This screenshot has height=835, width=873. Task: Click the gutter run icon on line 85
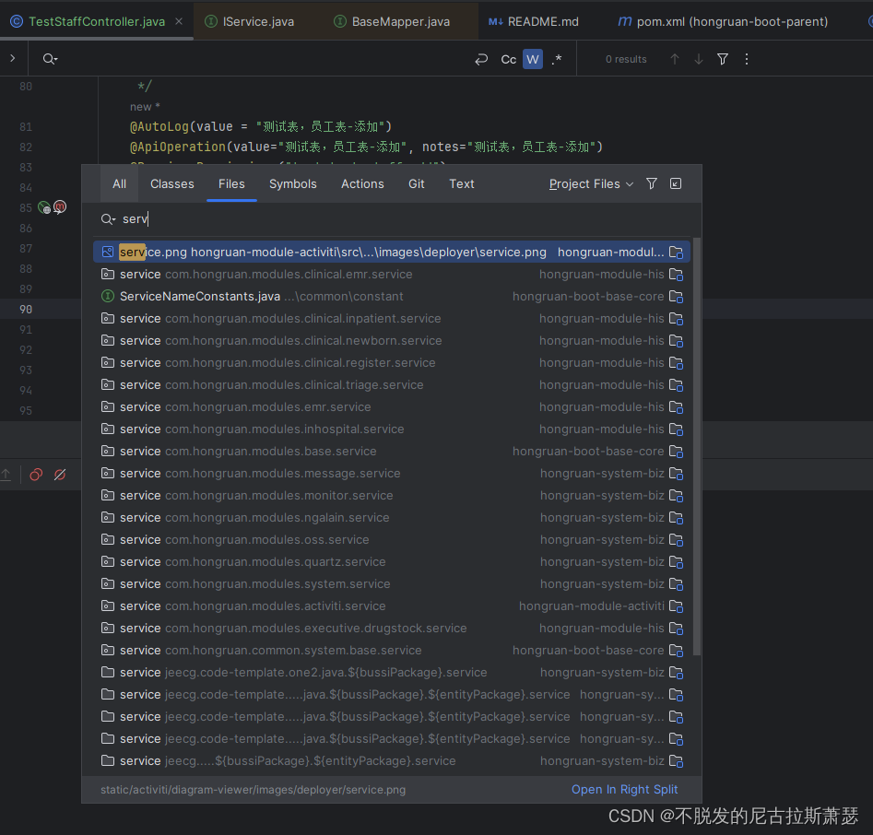(x=44, y=207)
